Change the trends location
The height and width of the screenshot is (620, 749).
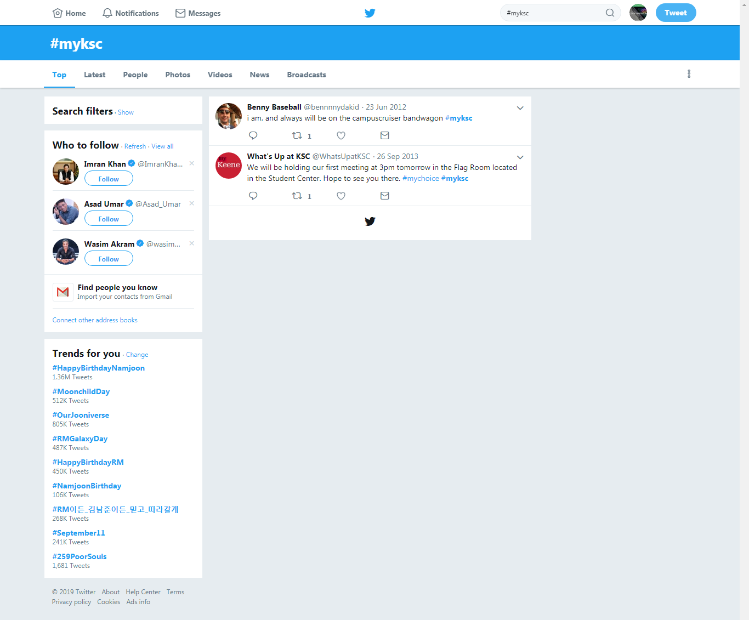137,355
